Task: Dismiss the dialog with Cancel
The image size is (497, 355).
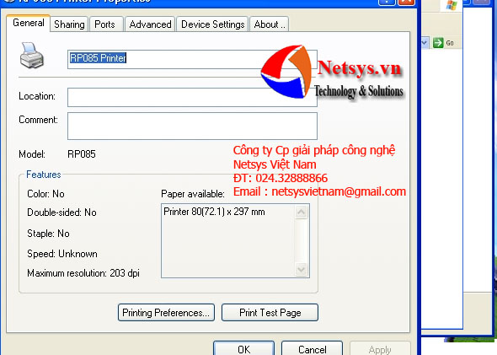Action: [x=313, y=349]
